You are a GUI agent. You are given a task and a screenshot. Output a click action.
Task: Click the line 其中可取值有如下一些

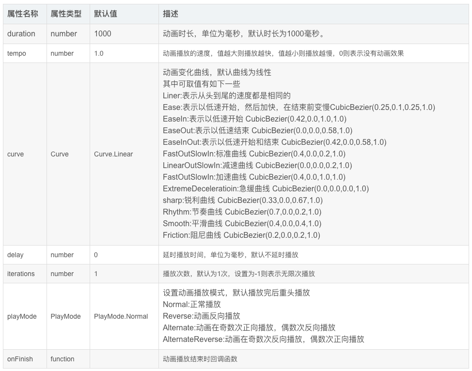pyautogui.click(x=202, y=84)
